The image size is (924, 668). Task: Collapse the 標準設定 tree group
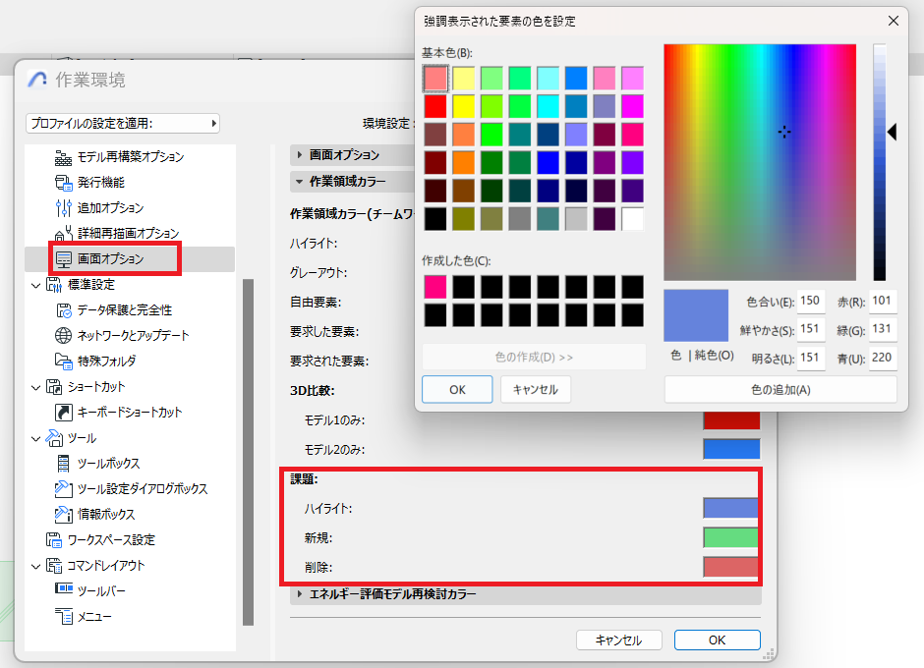point(36,285)
